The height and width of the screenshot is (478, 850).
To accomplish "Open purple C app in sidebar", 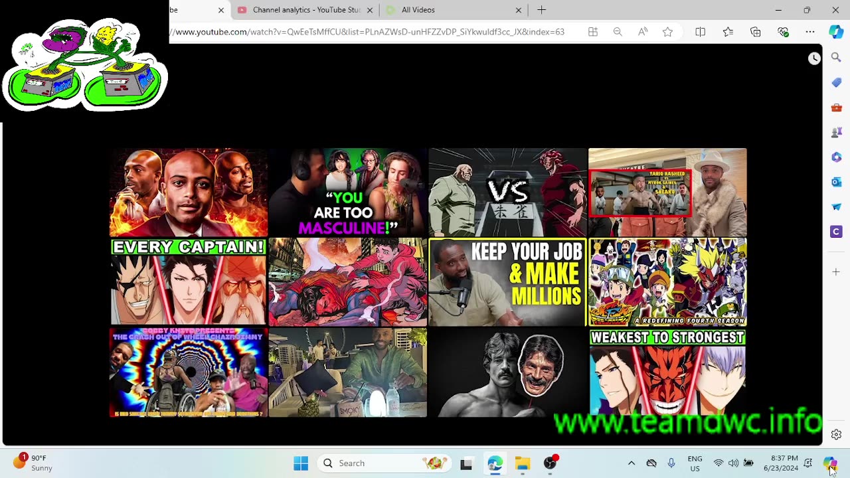I will [x=836, y=232].
